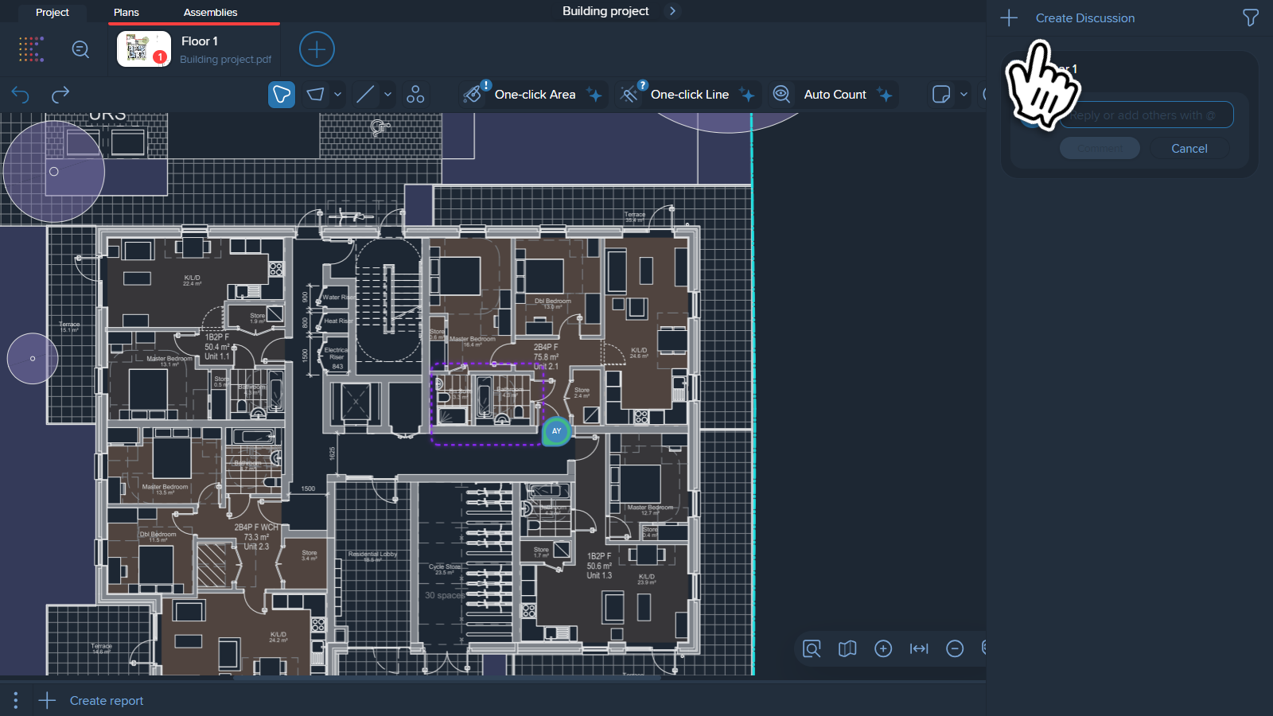
Task: Expand the Building project breadcrumb chevron
Action: [673, 11]
